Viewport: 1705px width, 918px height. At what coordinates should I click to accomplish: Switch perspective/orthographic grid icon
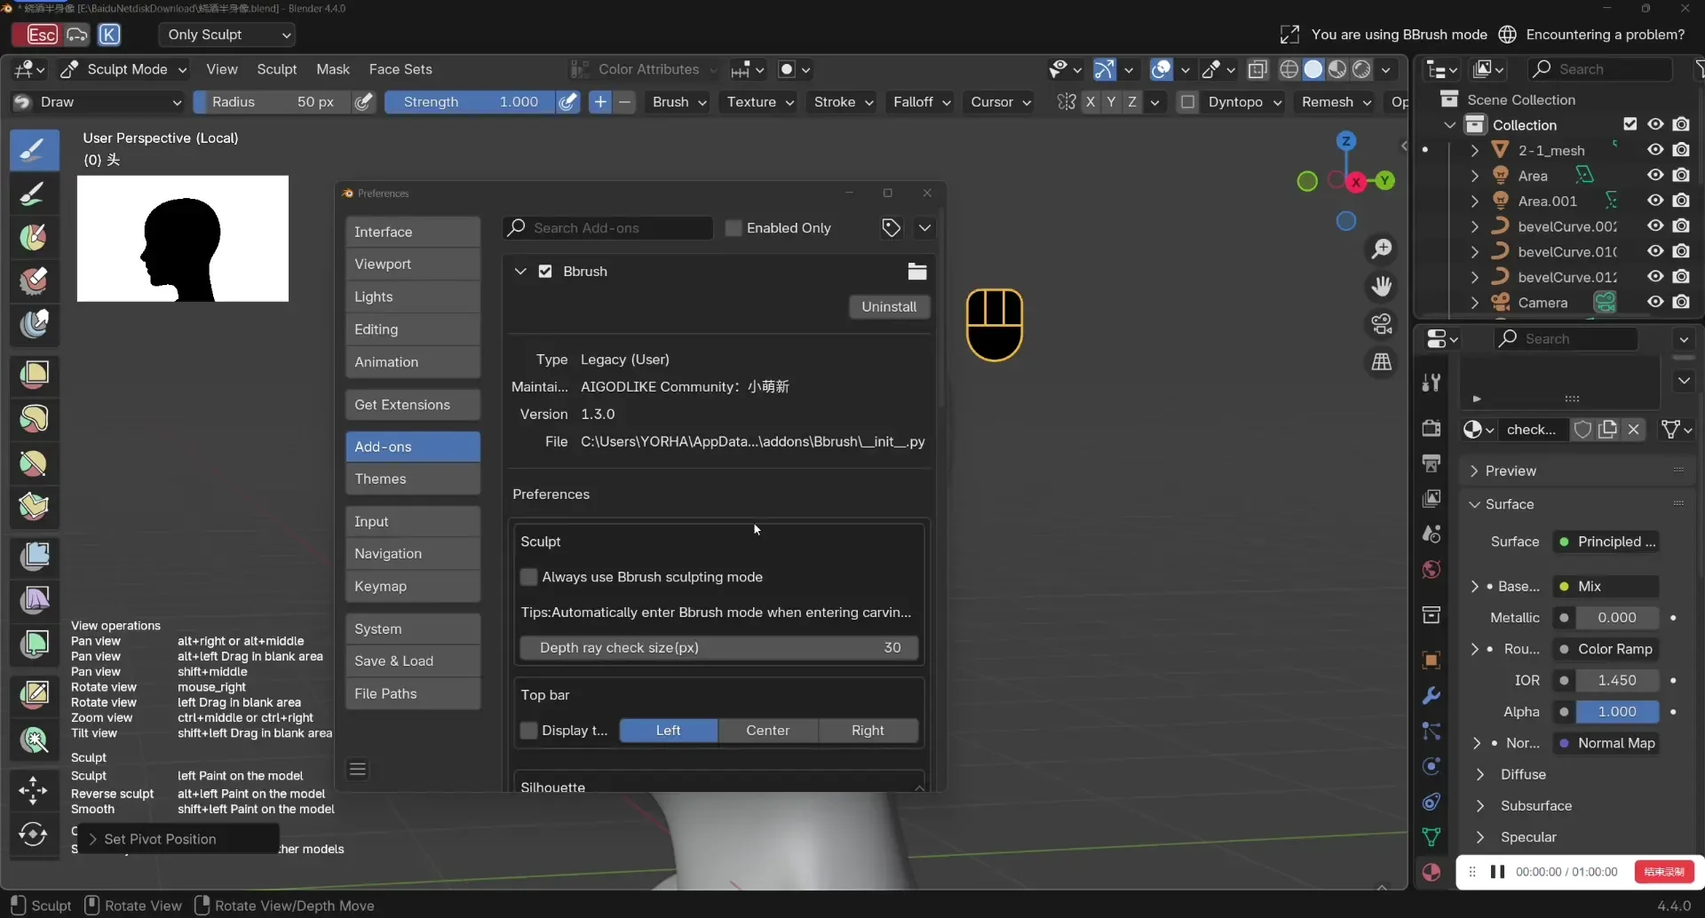[1382, 361]
